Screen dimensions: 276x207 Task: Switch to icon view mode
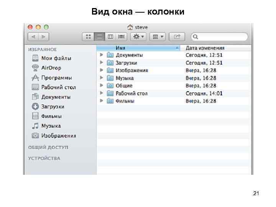tap(88, 37)
